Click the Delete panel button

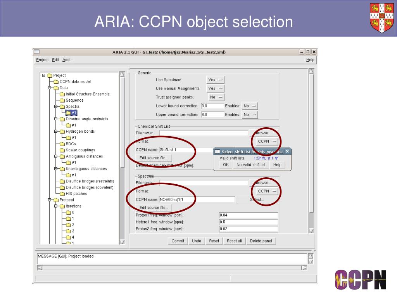(261, 241)
